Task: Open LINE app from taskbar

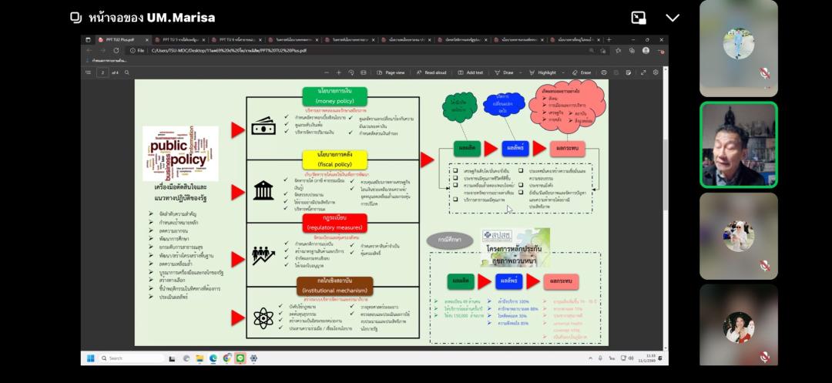Action: [240, 358]
